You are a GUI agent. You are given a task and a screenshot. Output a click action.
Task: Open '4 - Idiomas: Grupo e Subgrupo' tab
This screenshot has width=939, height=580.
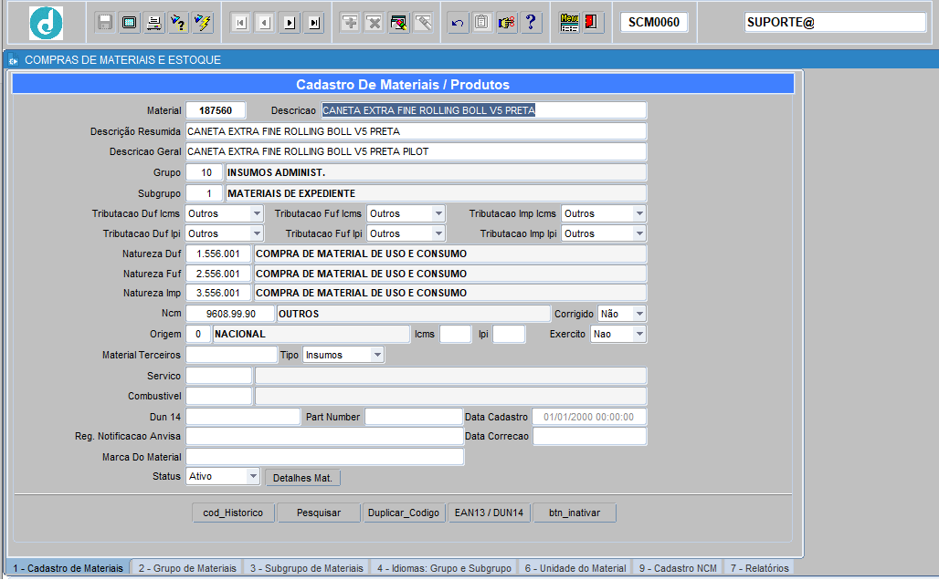(444, 568)
